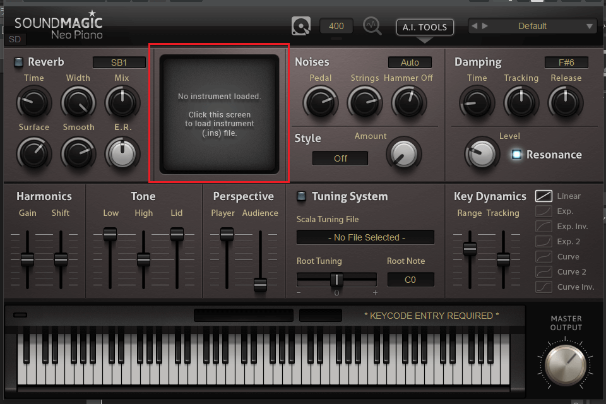The width and height of the screenshot is (606, 404).
Task: Click the Noises Pedal knob
Action: pyautogui.click(x=321, y=102)
